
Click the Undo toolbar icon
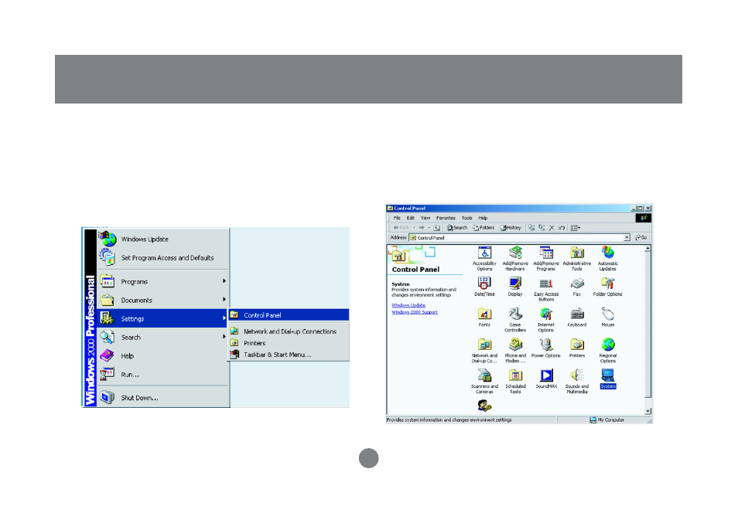[x=562, y=228]
